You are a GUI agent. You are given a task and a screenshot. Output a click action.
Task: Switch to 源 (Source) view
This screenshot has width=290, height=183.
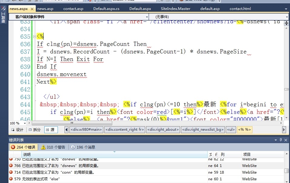[51, 130]
